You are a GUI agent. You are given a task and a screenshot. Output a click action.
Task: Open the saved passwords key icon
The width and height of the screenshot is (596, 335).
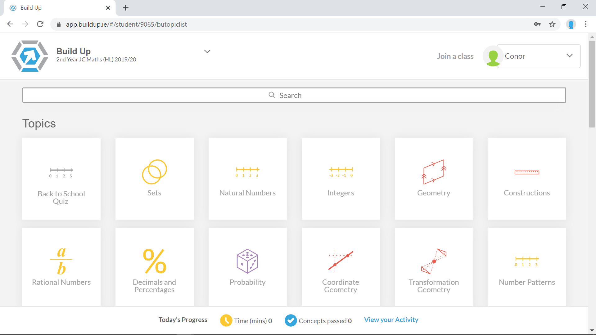[537, 24]
